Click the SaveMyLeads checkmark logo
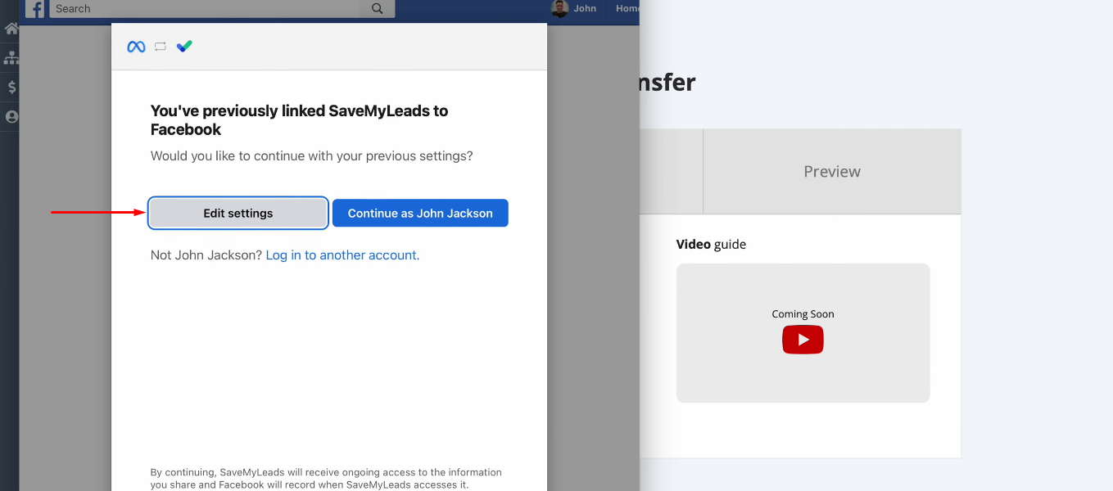 184,47
